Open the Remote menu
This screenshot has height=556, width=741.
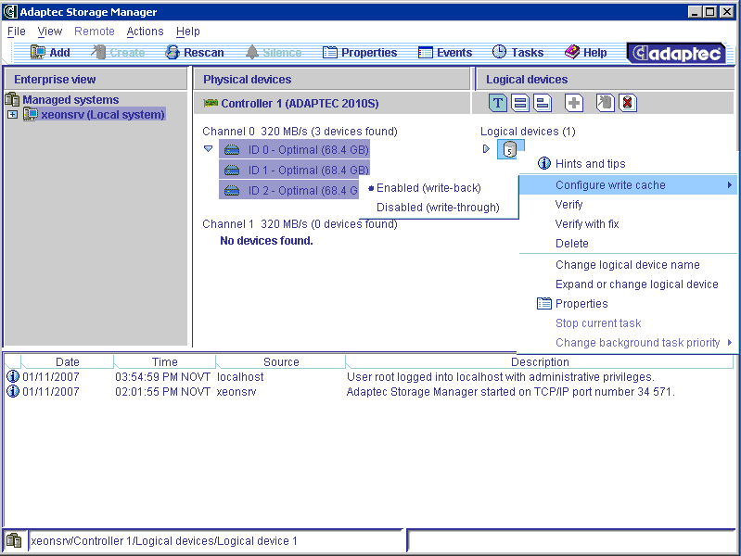95,32
